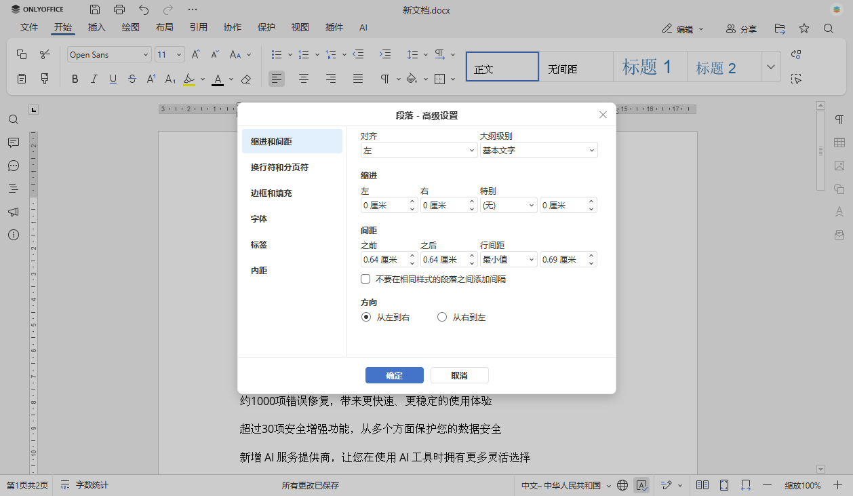Screen dimensions: 853x496
Task: Open the 特别 indent type dropdown
Action: pyautogui.click(x=509, y=205)
